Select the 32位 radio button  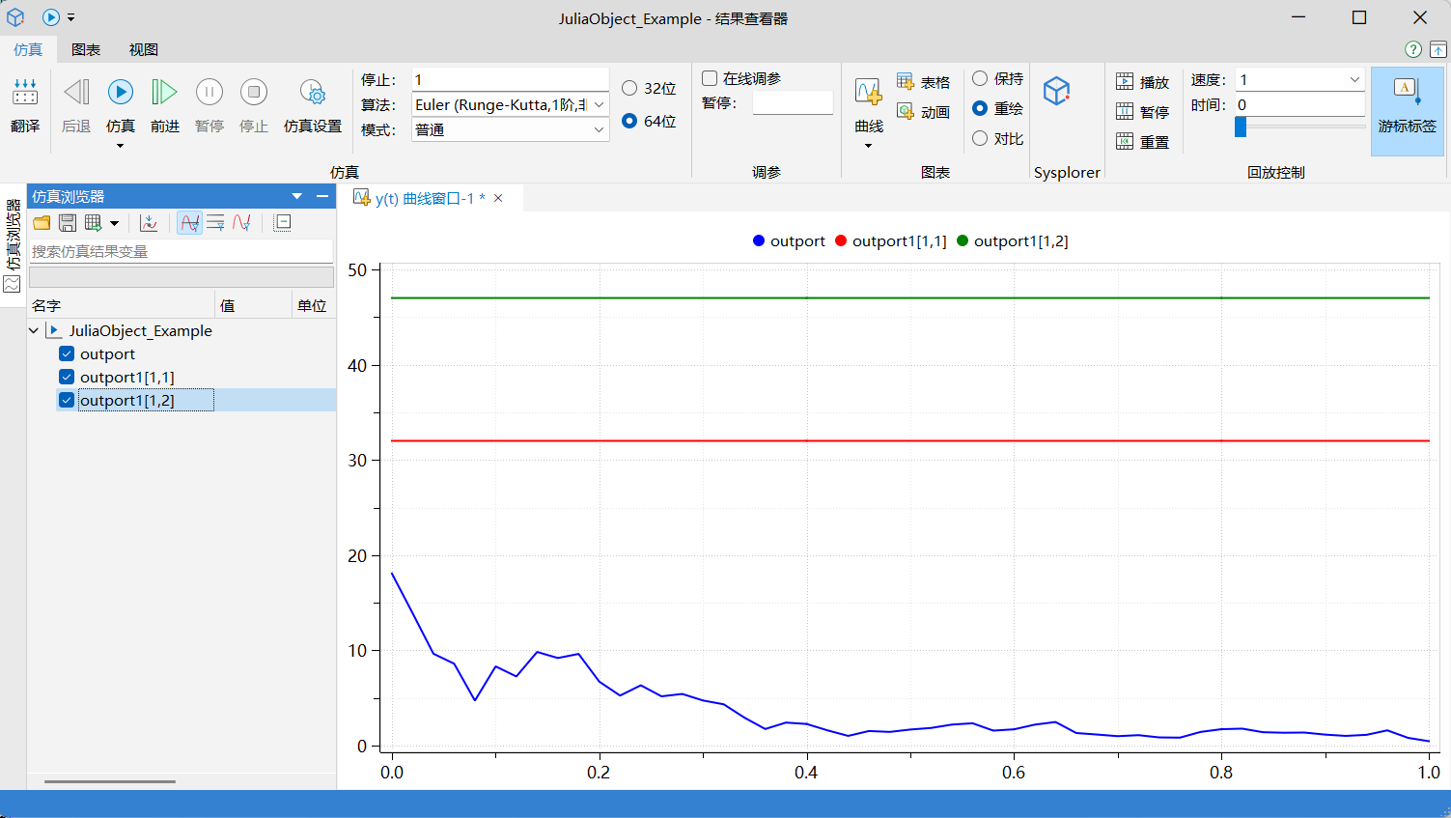coord(629,88)
